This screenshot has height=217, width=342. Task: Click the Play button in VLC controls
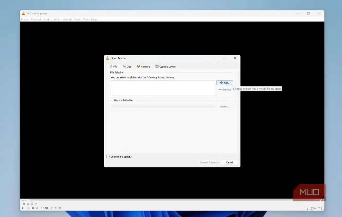(x=23, y=208)
